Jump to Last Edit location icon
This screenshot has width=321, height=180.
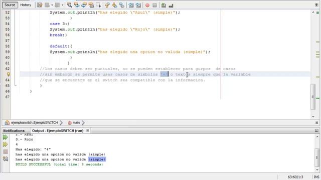[x=40, y=5]
